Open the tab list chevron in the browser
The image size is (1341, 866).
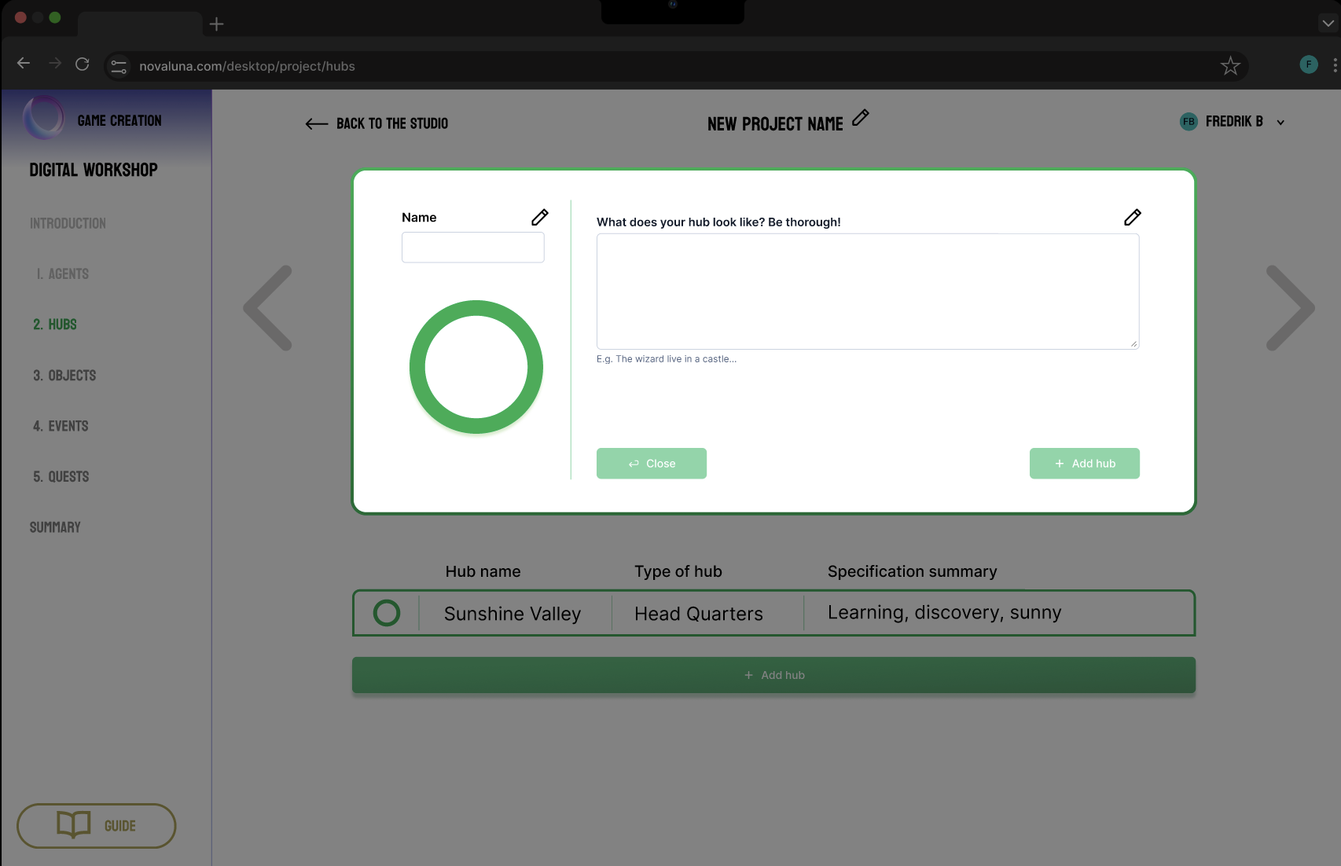pos(1328,23)
